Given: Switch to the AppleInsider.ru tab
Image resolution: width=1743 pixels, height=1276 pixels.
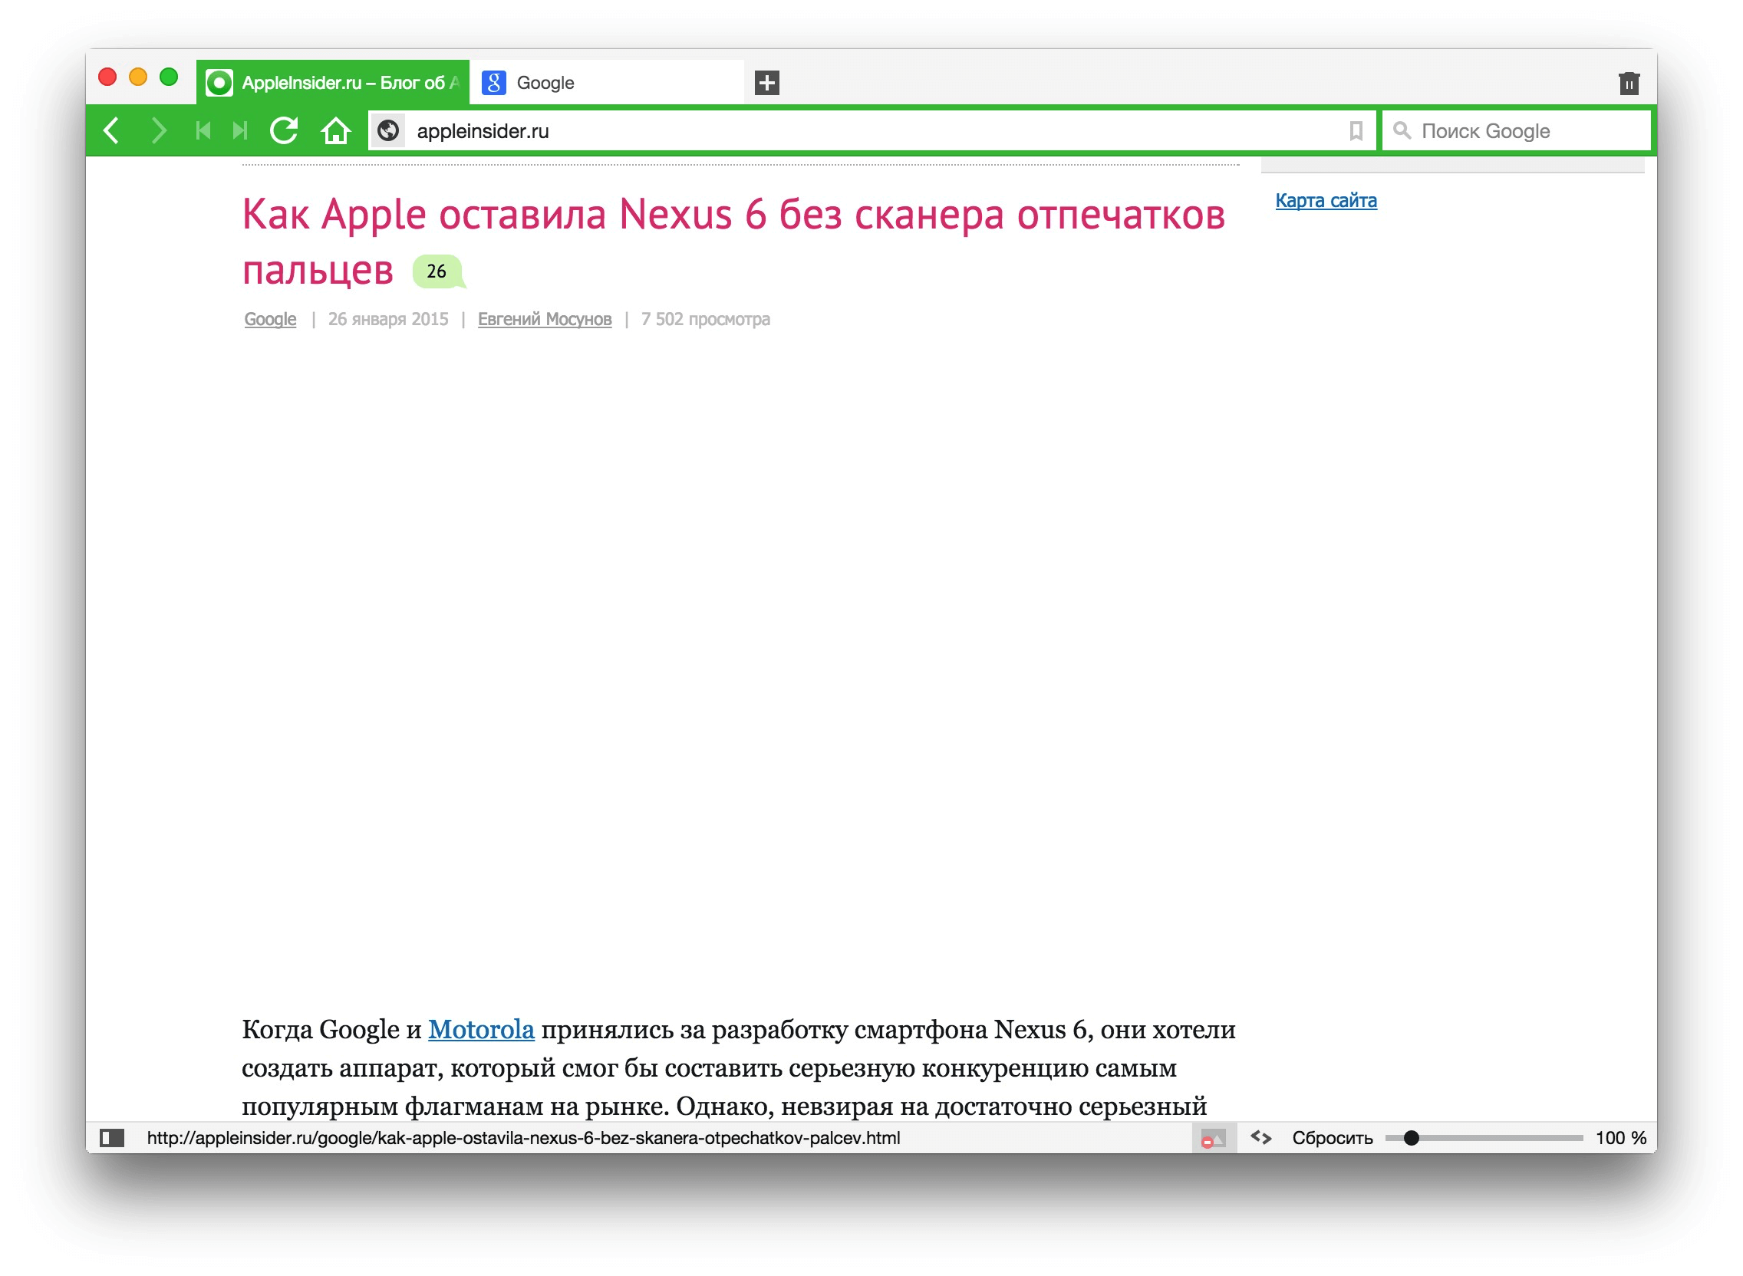Looking at the screenshot, I should click(x=333, y=82).
